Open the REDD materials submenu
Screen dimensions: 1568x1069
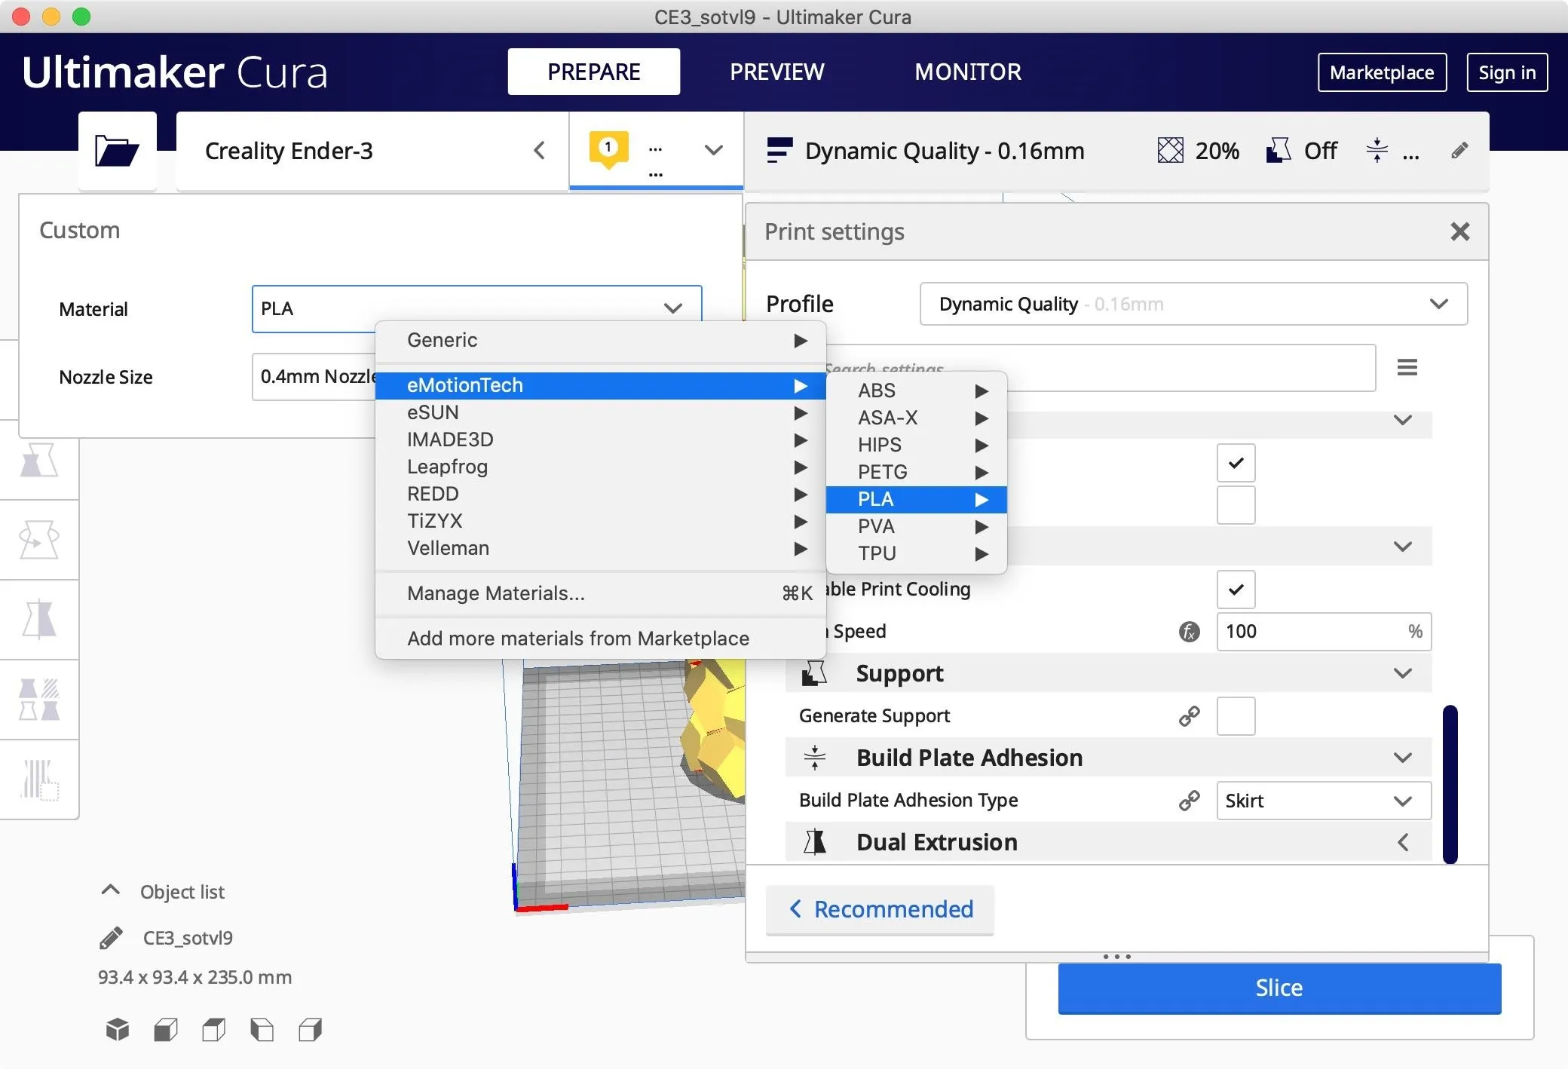point(601,494)
